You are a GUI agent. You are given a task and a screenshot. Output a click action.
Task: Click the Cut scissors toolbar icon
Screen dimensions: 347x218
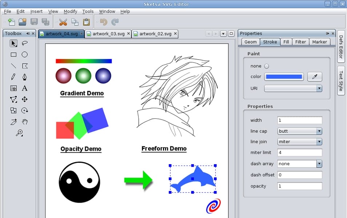click(63, 22)
